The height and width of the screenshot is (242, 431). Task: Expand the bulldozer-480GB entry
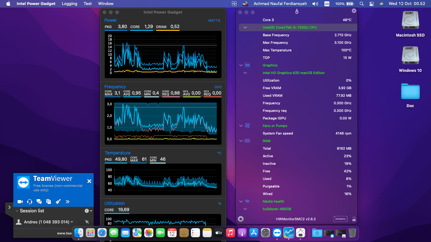pyautogui.click(x=245, y=209)
